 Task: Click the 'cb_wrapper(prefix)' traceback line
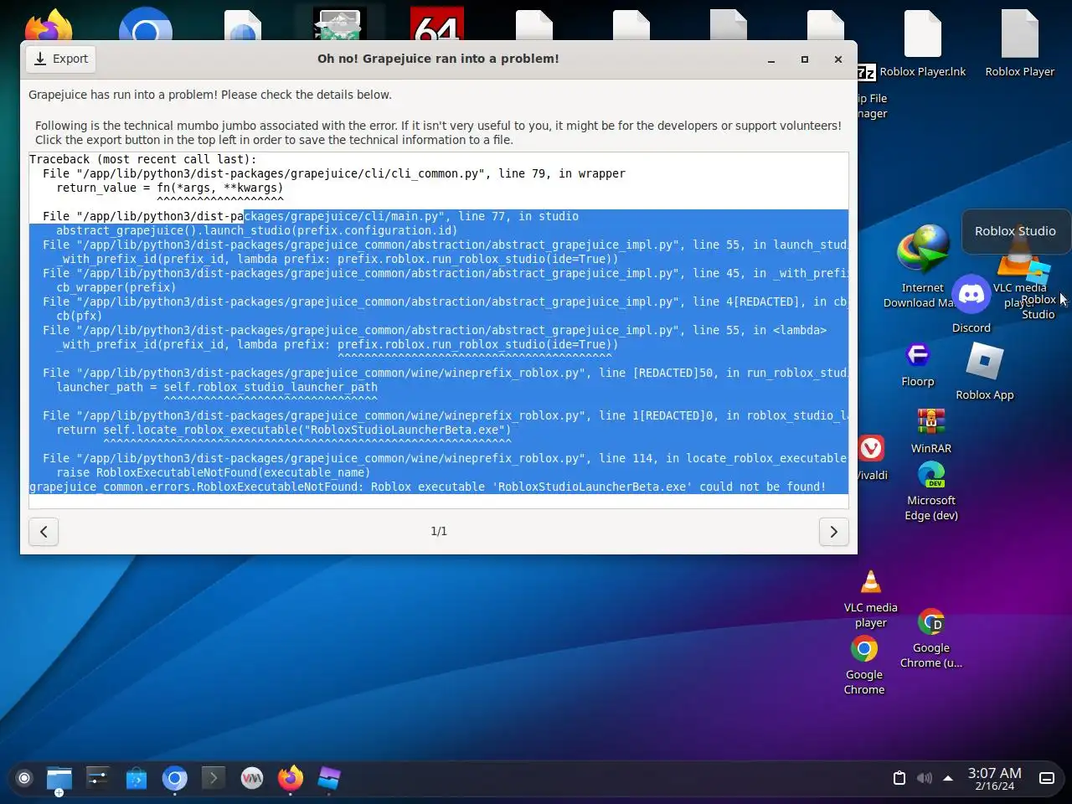(116, 287)
